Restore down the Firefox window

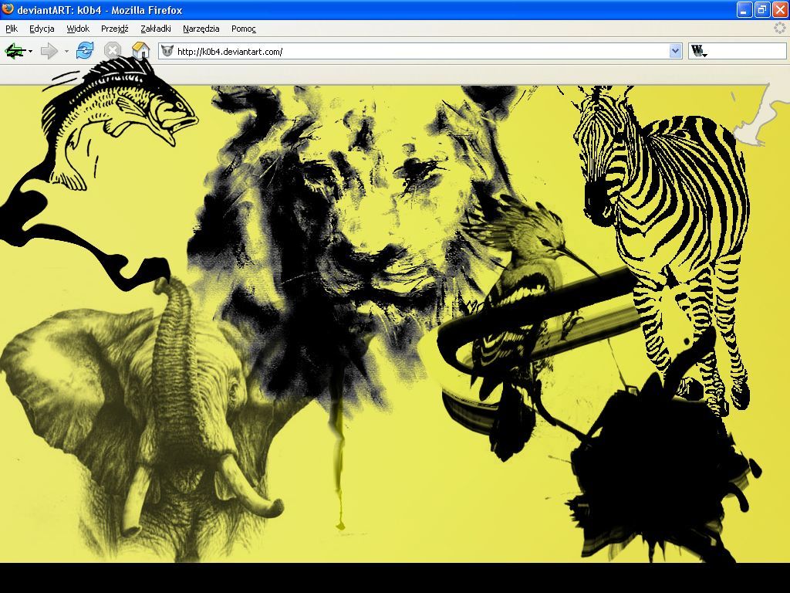(761, 9)
